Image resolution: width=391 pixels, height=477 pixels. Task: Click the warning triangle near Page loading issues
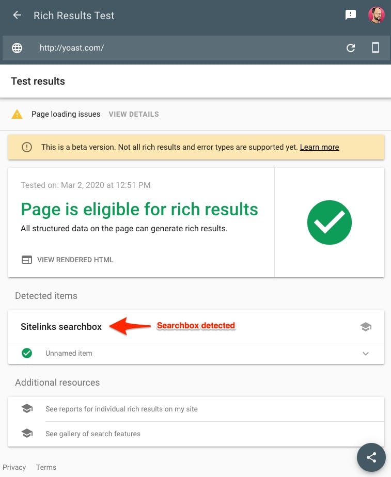[x=17, y=114]
